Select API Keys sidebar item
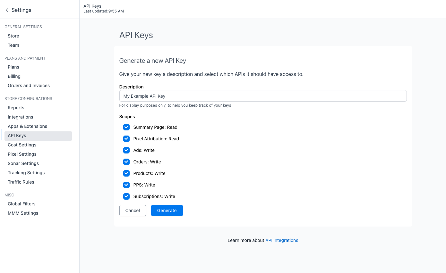Screen dimensions: 446x273 coord(38,136)
